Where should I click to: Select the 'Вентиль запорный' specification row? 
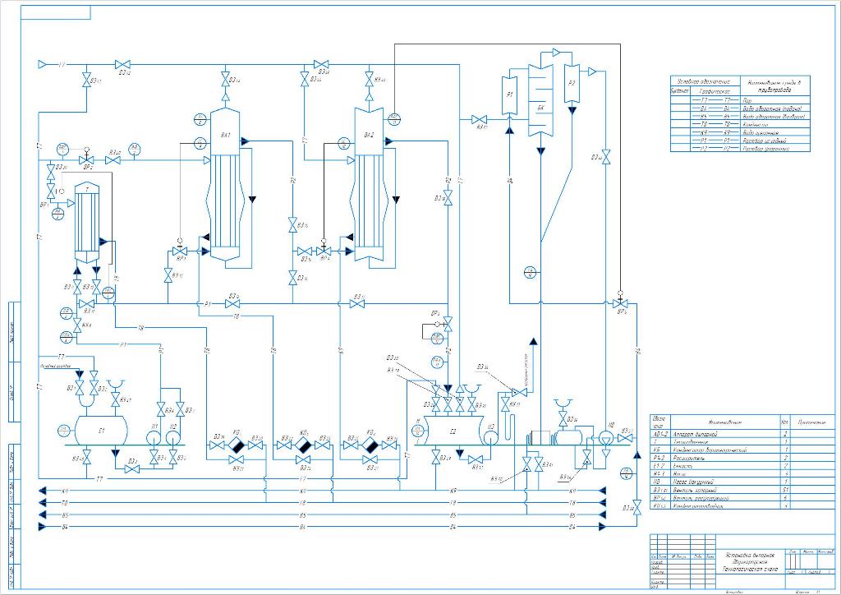[742, 490]
